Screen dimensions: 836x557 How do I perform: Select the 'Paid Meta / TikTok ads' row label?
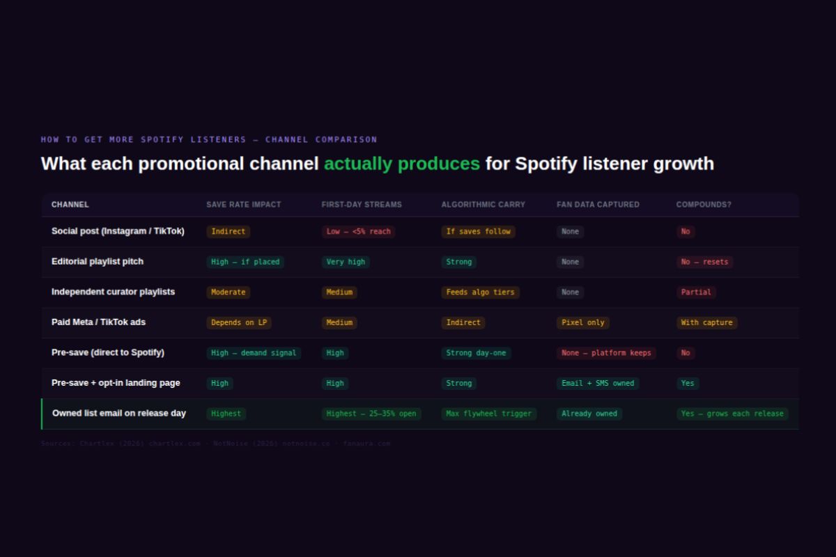coord(98,322)
